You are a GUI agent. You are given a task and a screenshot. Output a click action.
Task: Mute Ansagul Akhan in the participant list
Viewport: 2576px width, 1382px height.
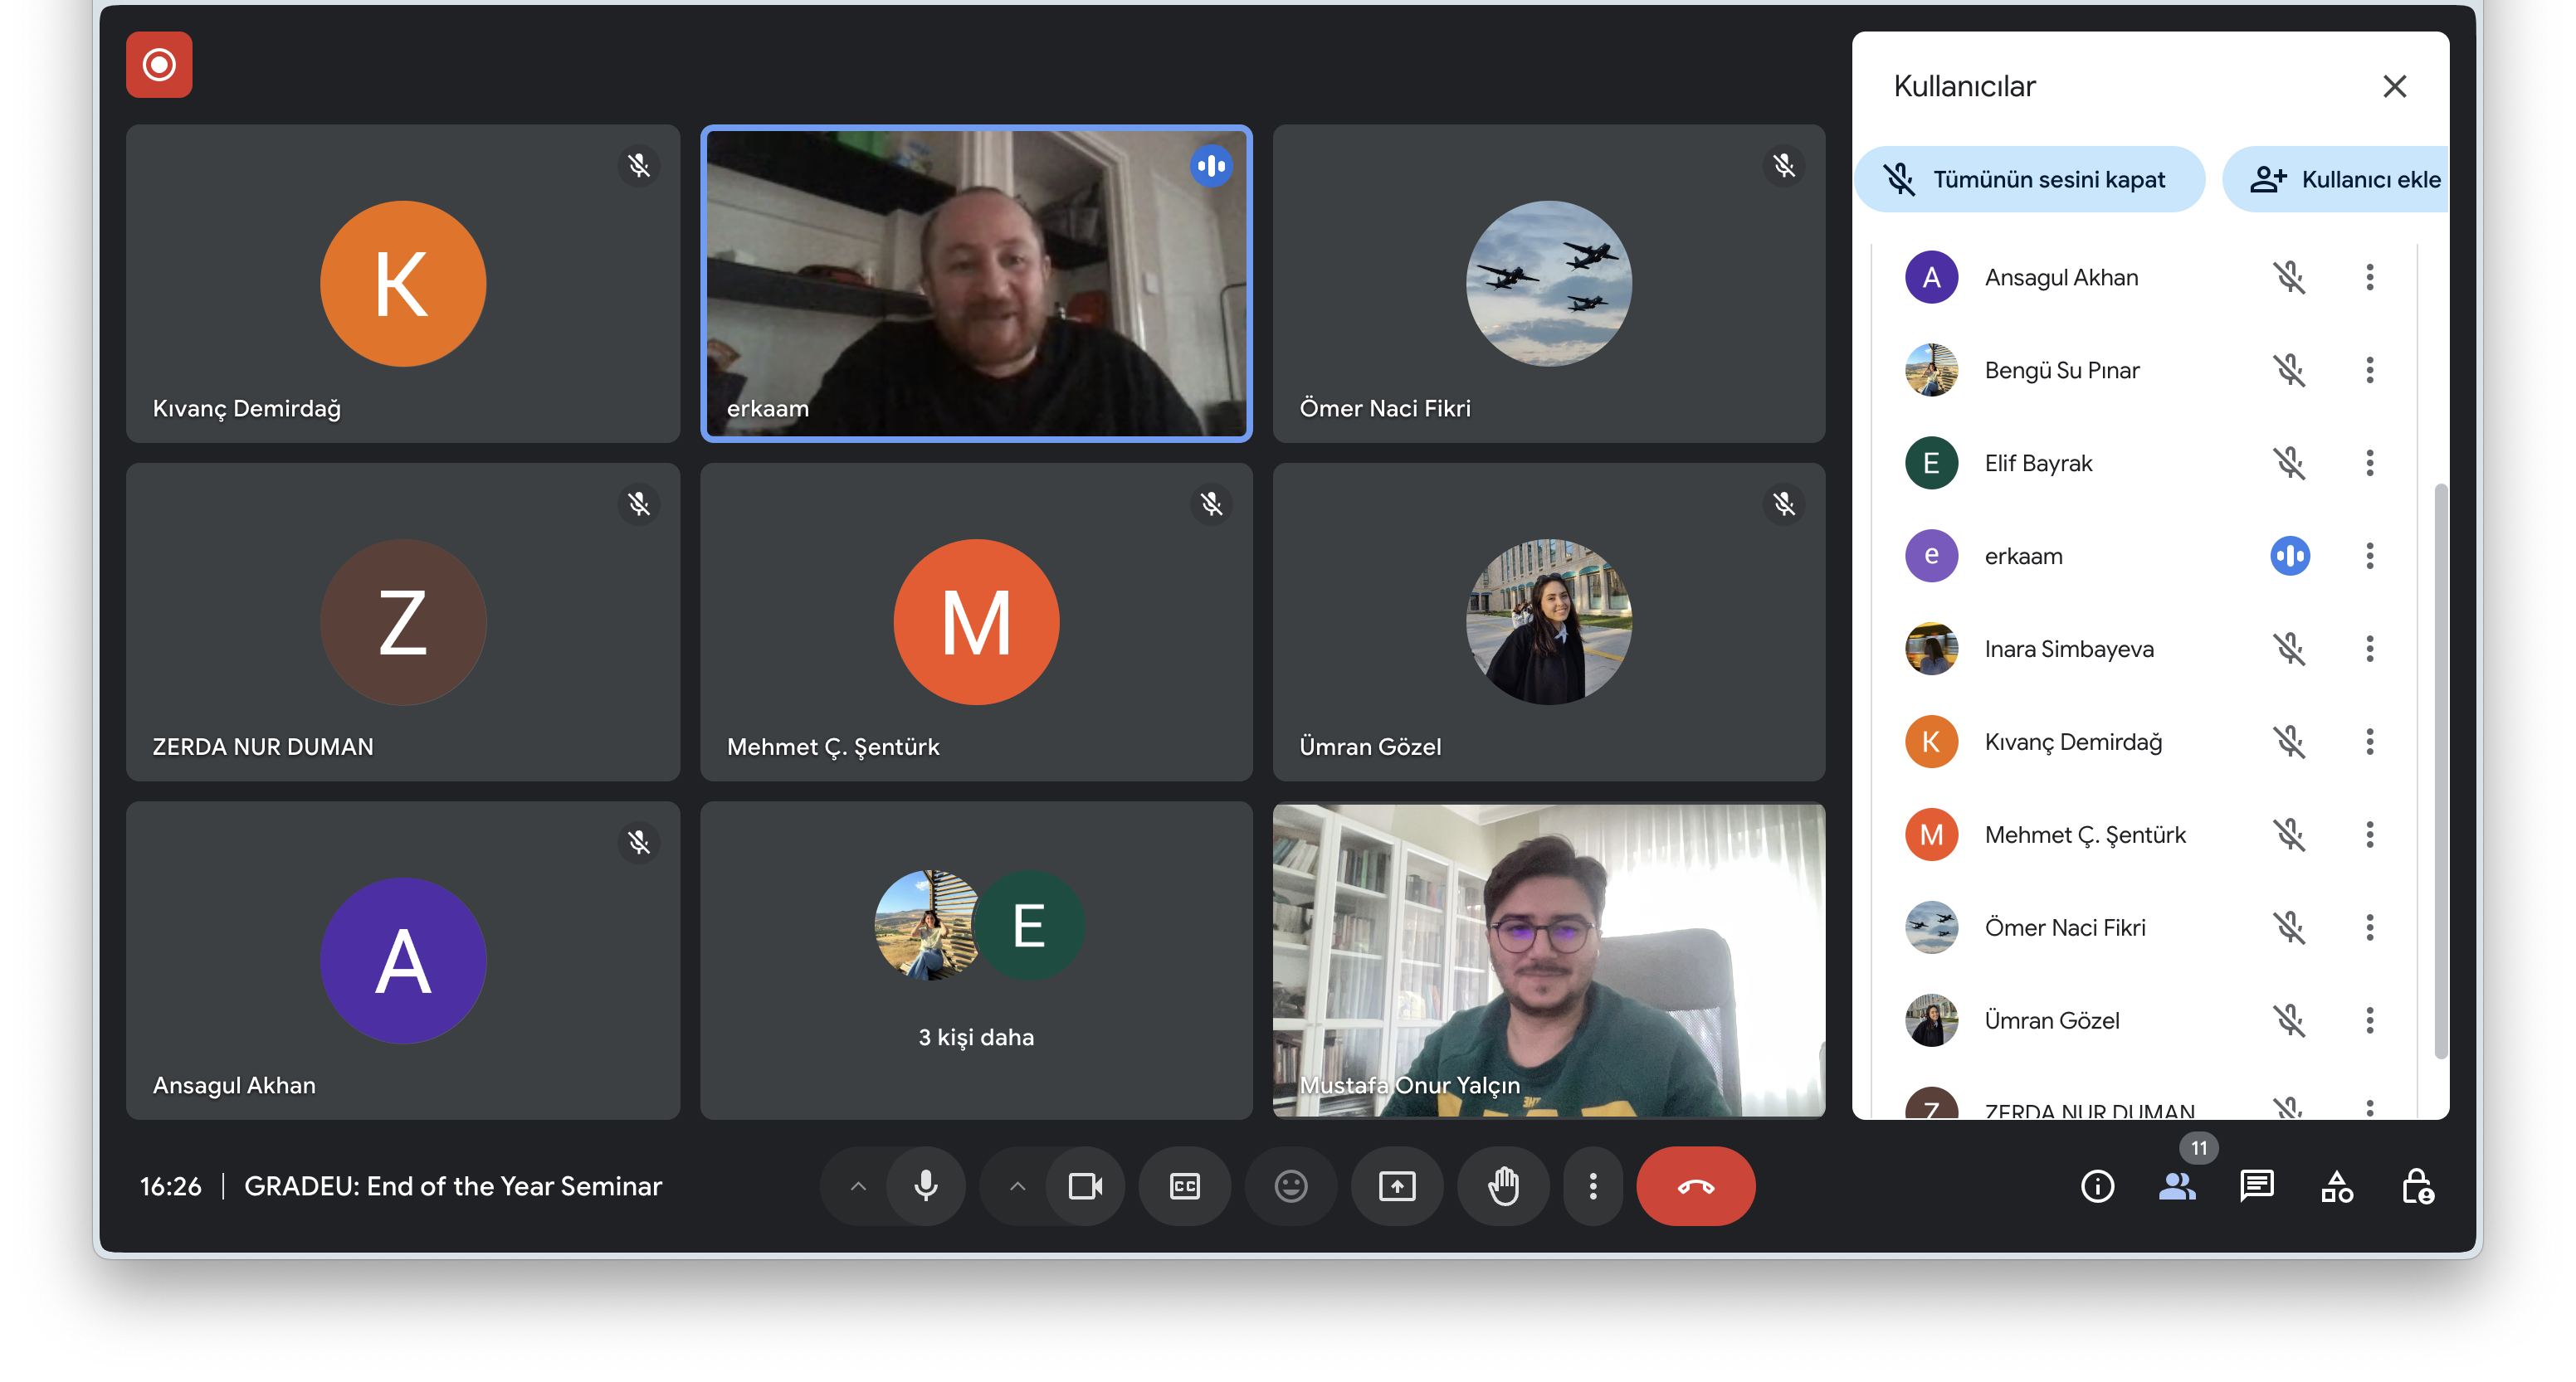click(2289, 277)
